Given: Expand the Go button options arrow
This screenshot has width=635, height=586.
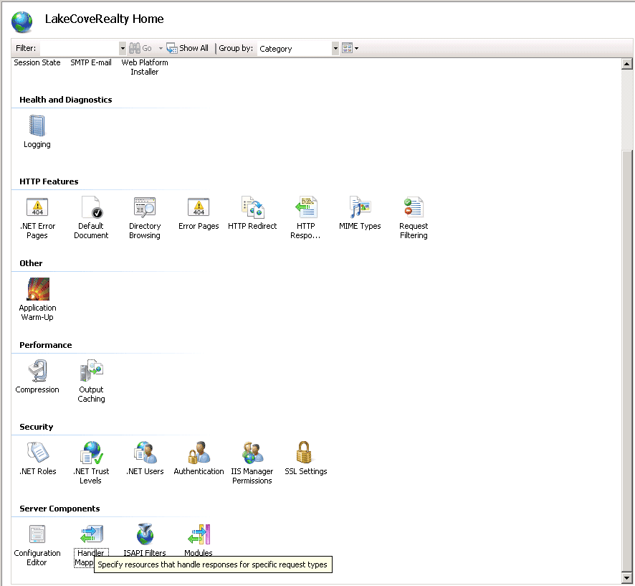Looking at the screenshot, I should (x=161, y=48).
